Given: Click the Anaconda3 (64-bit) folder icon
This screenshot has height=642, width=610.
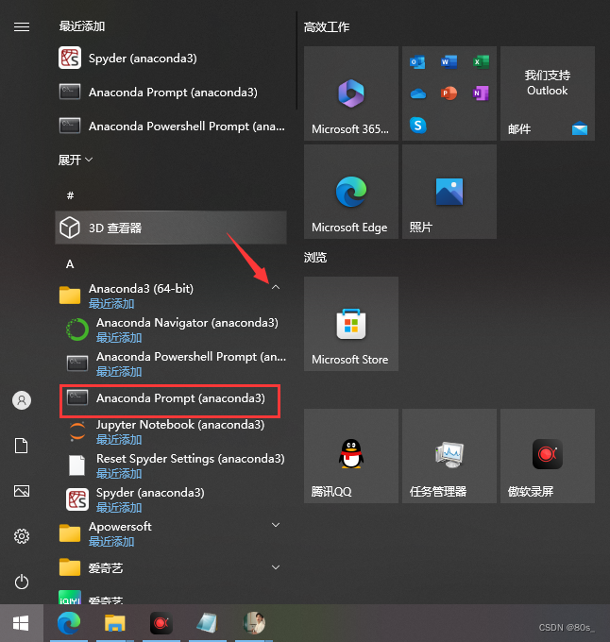Looking at the screenshot, I should click(70, 296).
